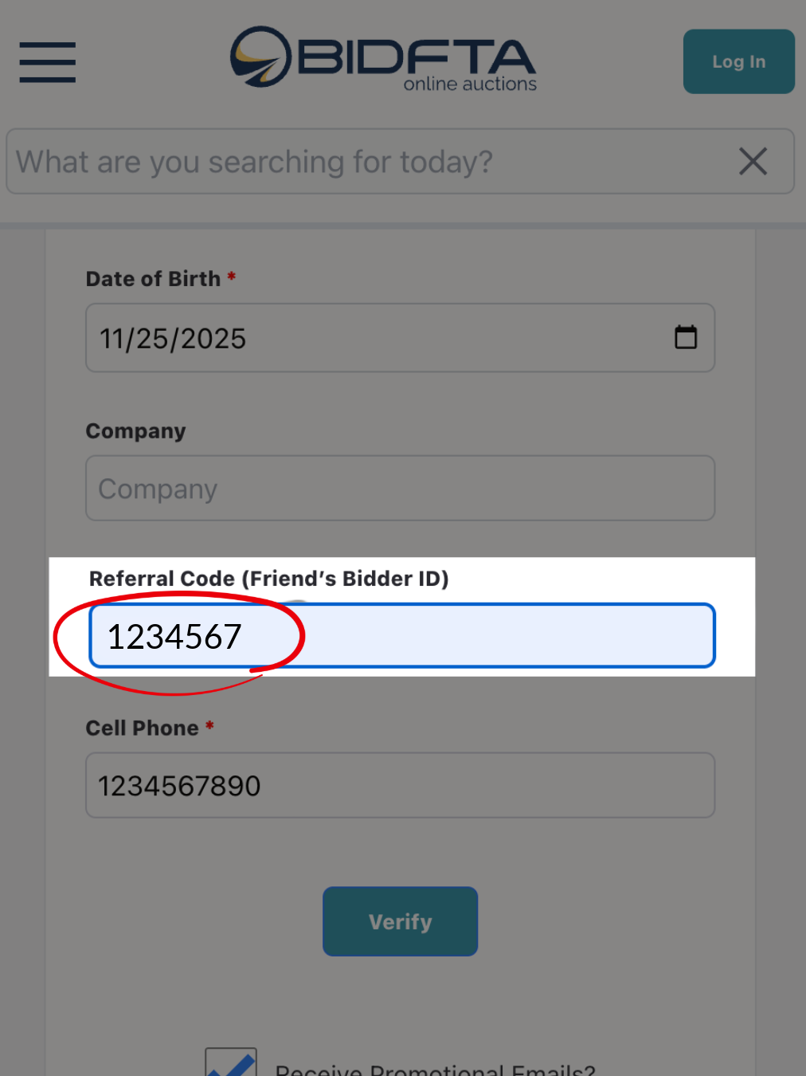Click the Cell Phone number field
This screenshot has height=1076, width=806.
point(400,786)
